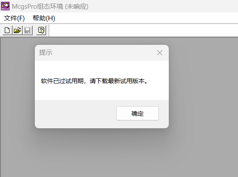Click the blank menu bar space after 帮助(H)
The height and width of the screenshot is (177, 238).
click(x=146, y=18)
